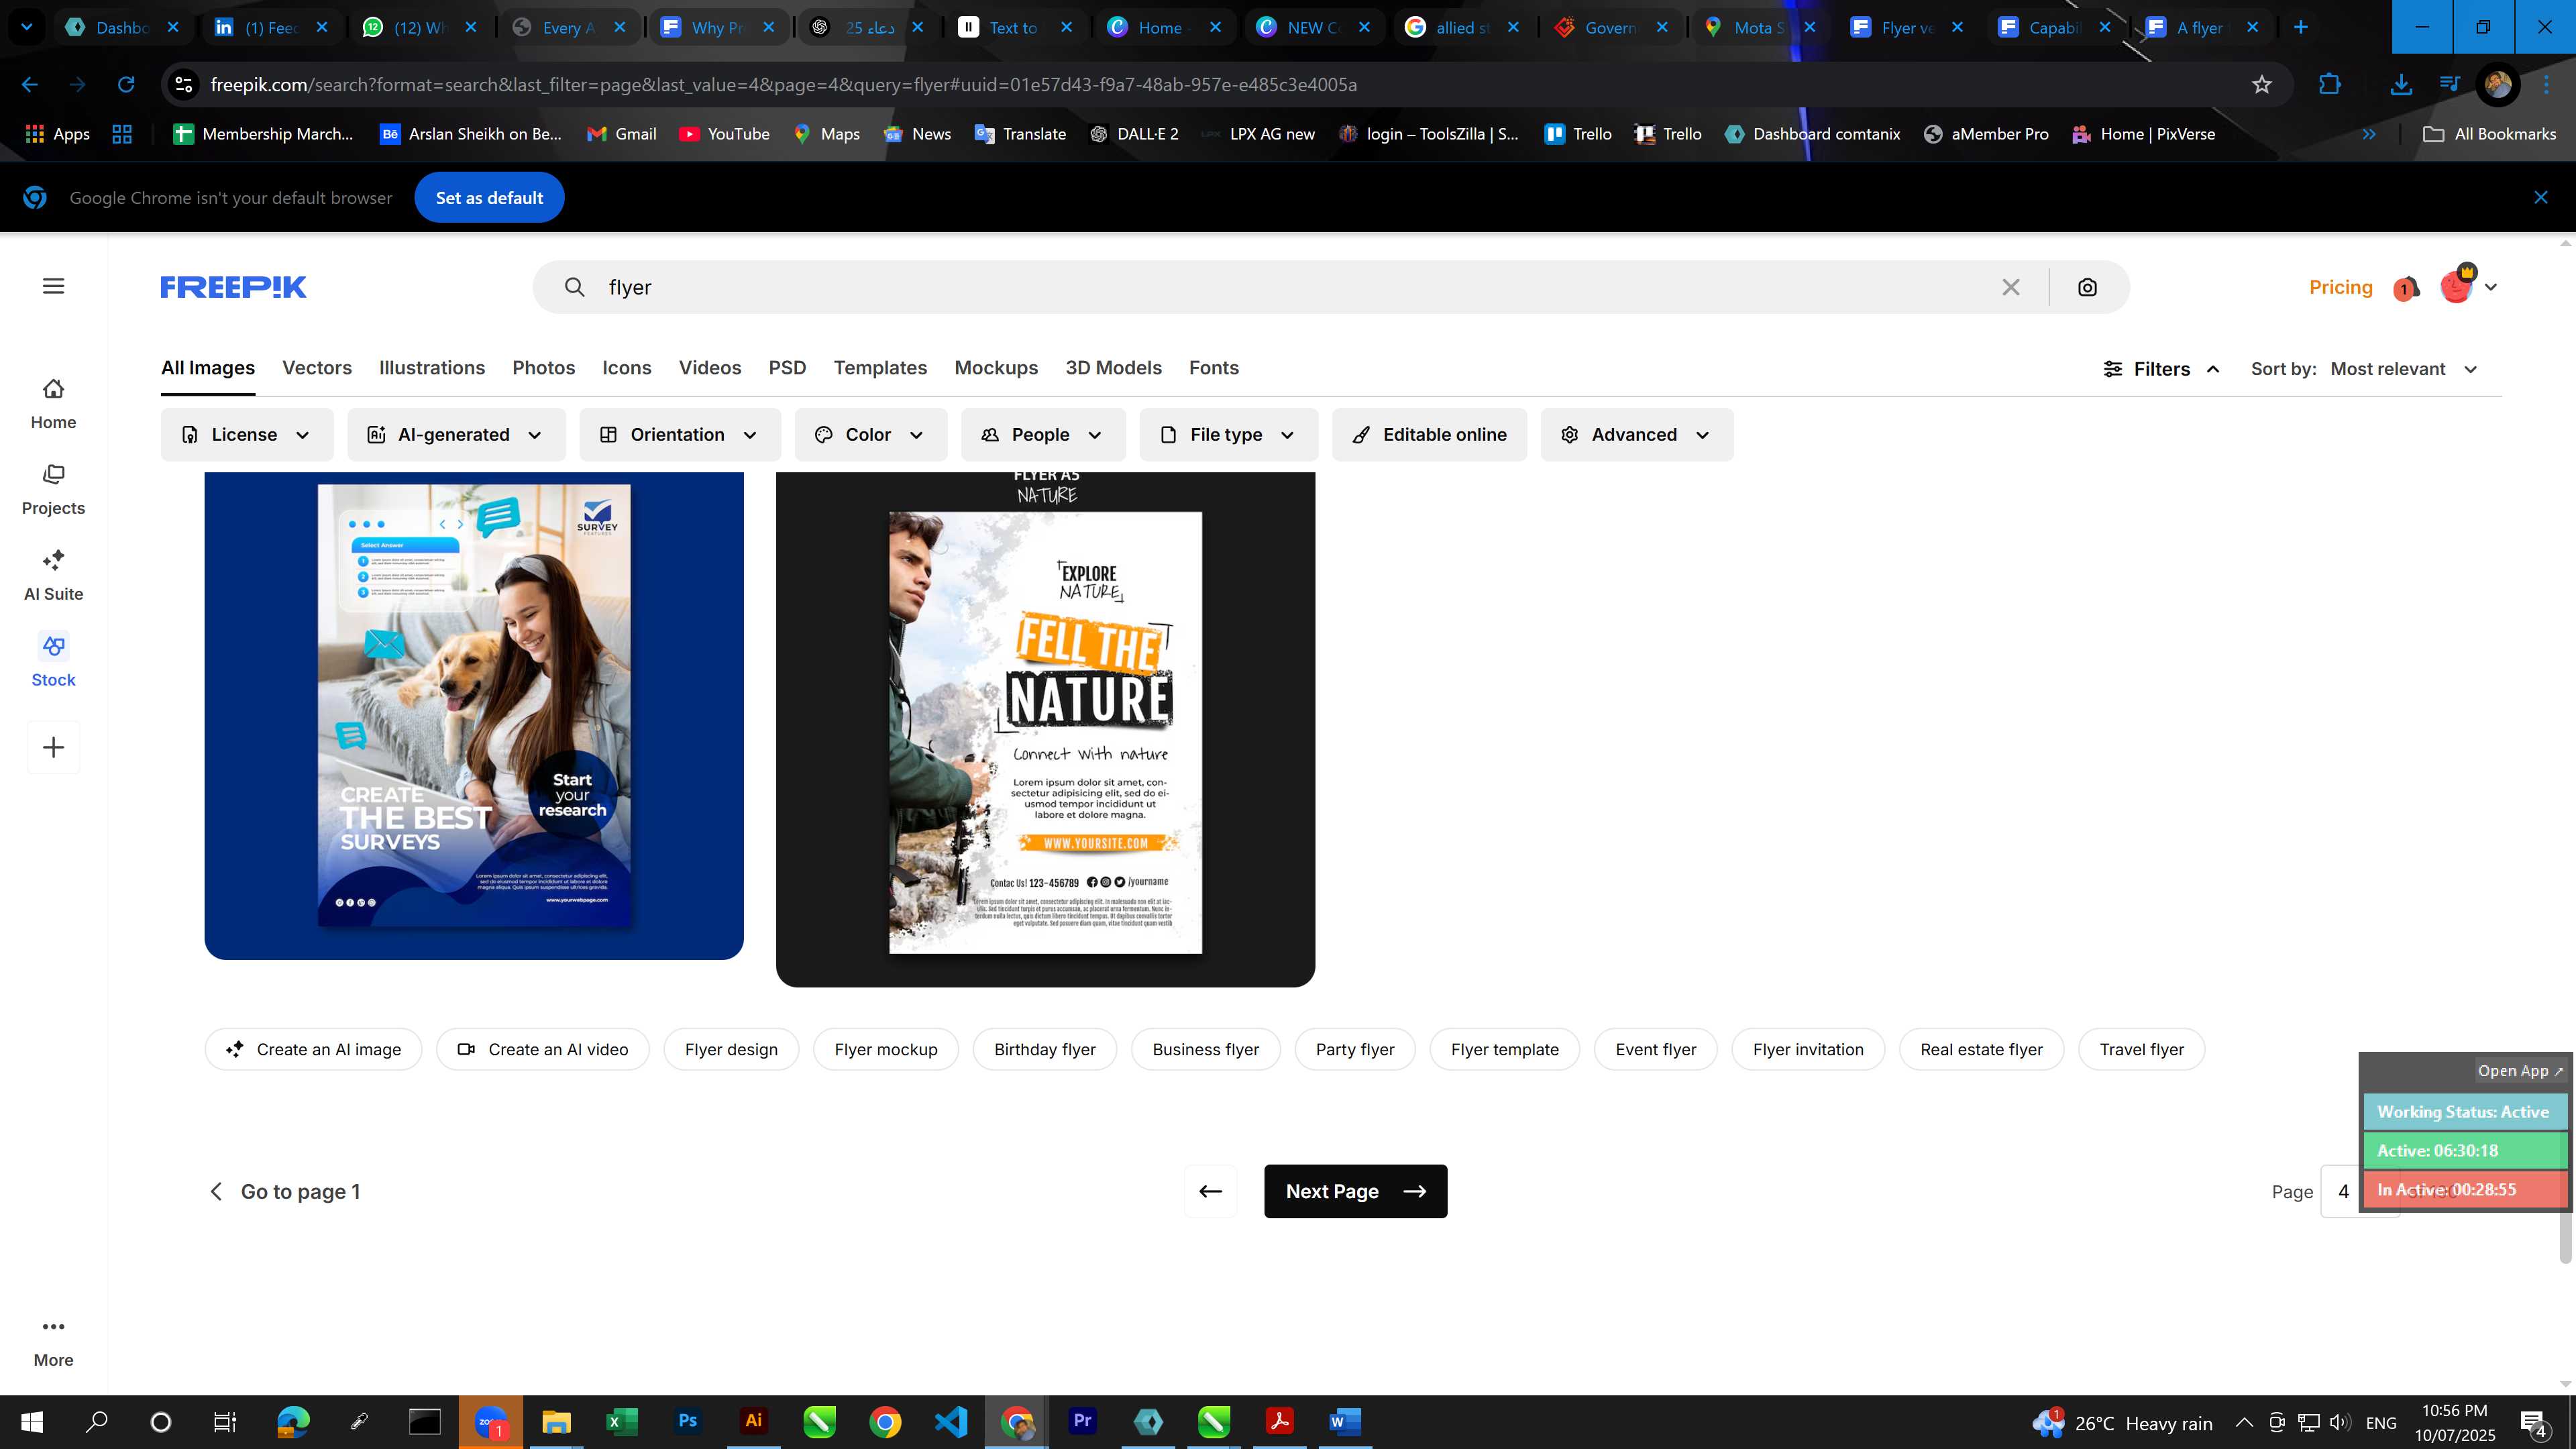
Task: Bookmark this page with the star
Action: [x=2261, y=85]
